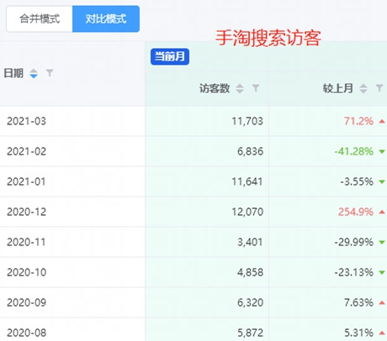This screenshot has height=341, width=387.
Task: Switch to 合并模式 view
Action: pos(40,19)
